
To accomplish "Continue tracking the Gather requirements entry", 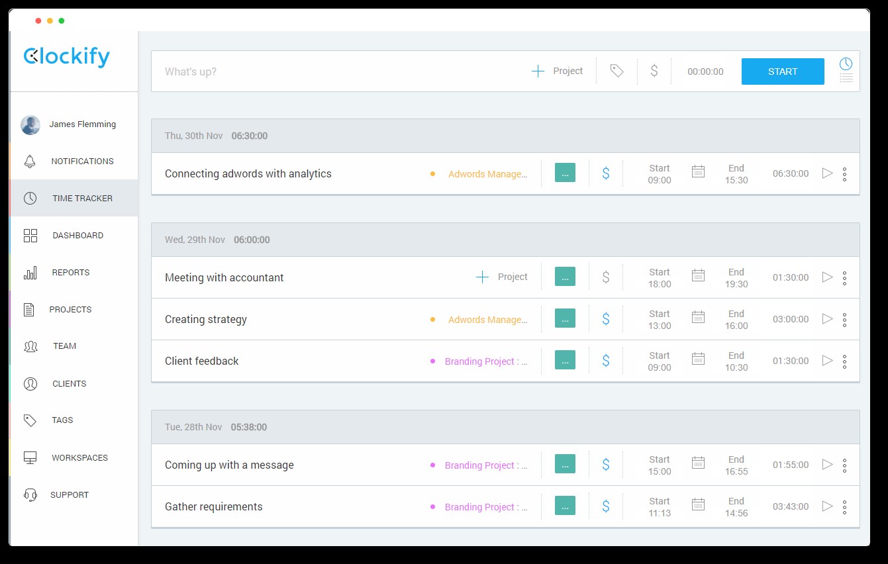I will (827, 506).
